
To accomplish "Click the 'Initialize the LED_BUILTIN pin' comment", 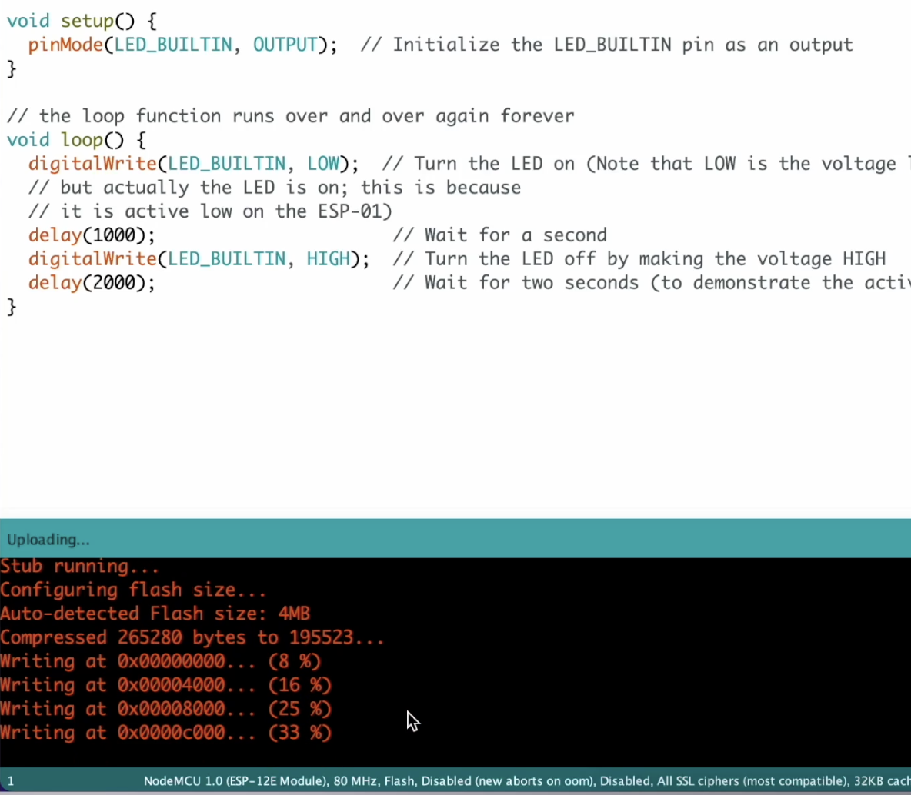I will click(x=606, y=45).
